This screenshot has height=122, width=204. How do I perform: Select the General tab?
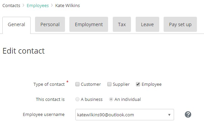[x=16, y=25]
